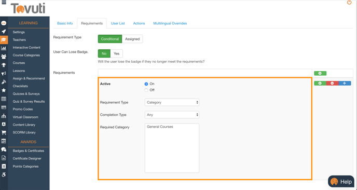
Task: Click the Tovuti logo
Action: pos(28,8)
